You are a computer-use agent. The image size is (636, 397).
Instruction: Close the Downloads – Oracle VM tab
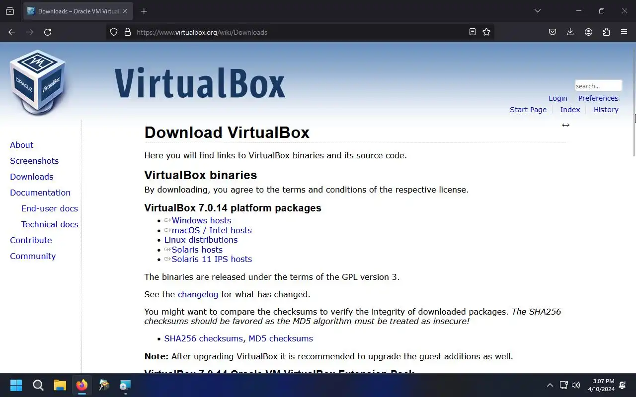tap(125, 11)
